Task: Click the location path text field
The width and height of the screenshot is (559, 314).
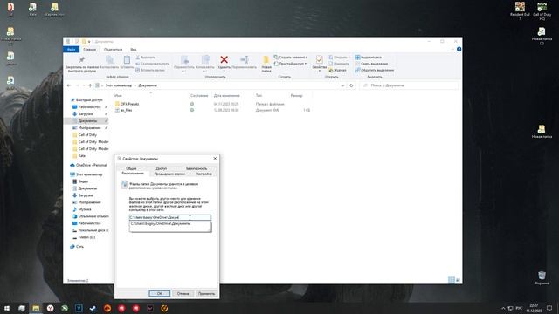Action: pos(170,217)
